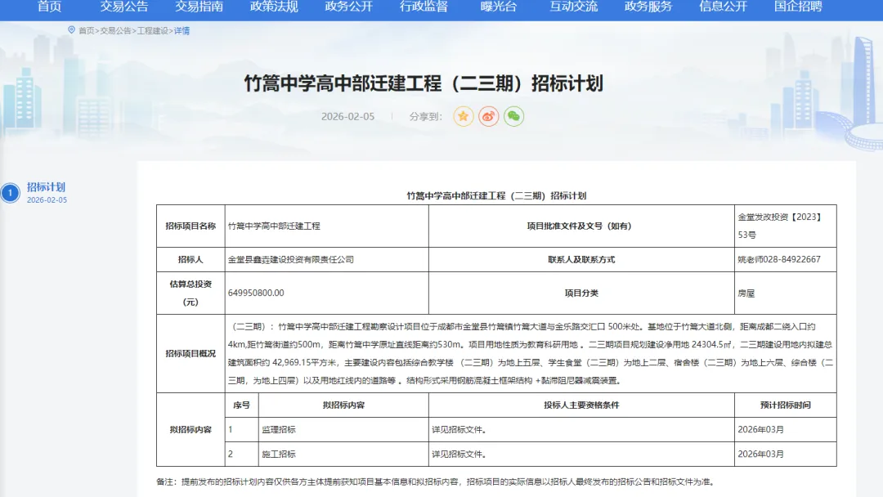Open 交易指南 navigation menu
The height and width of the screenshot is (497, 883).
pyautogui.click(x=199, y=7)
